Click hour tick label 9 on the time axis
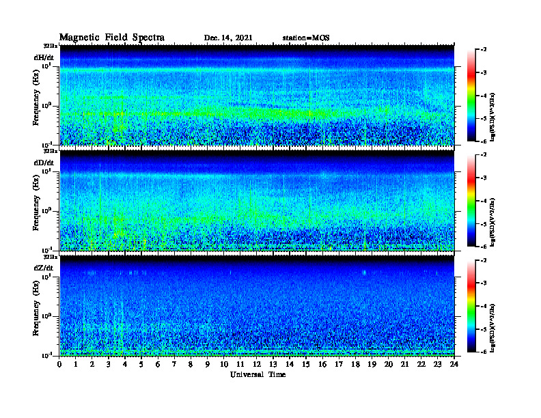 [x=207, y=365]
